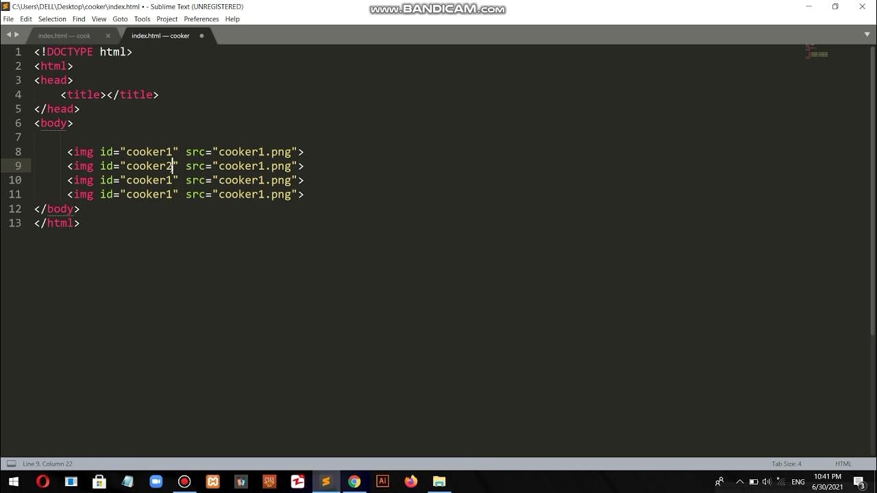
Task: Click 'Line 9, Column 22' status text
Action: (47, 464)
